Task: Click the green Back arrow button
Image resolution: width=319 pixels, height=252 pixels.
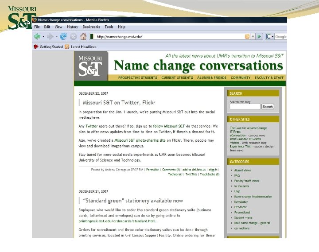Action: point(37,37)
